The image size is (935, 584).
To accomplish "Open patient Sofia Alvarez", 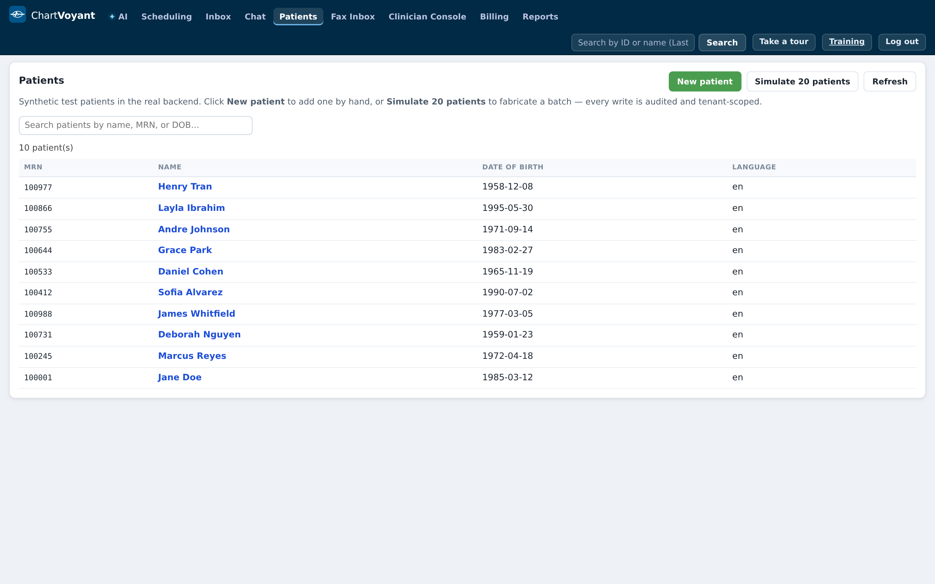I will [x=190, y=292].
